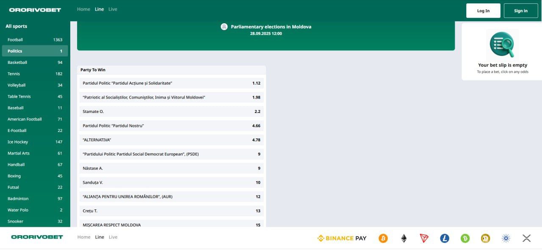
Task: Click the Ethereum diamond icon
Action: pyautogui.click(x=404, y=238)
